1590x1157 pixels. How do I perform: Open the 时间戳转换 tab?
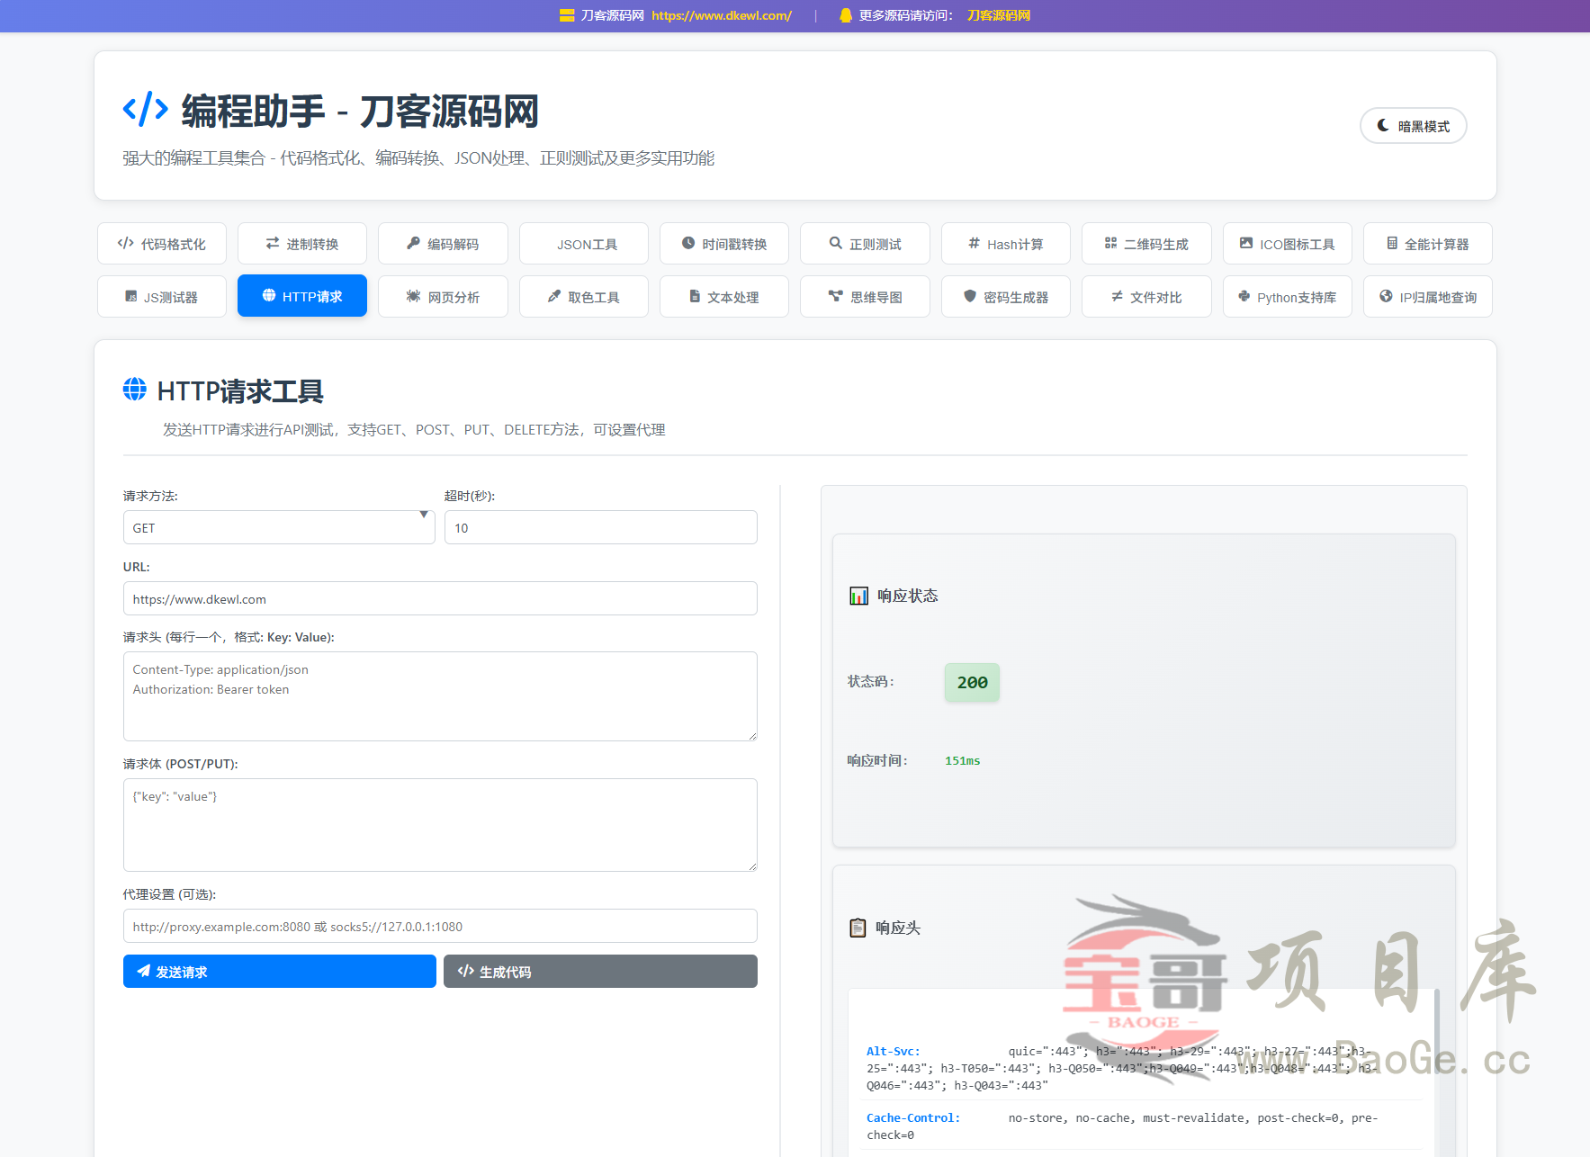click(x=724, y=244)
